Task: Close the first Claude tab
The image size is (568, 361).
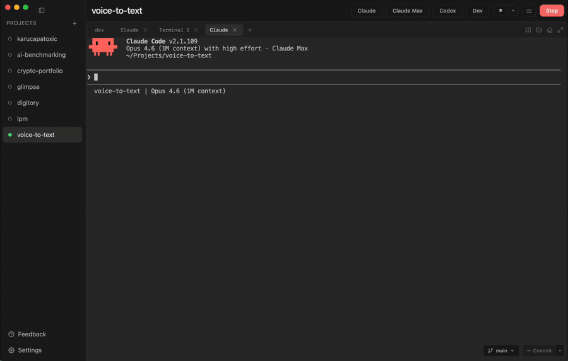Action: [x=145, y=30]
